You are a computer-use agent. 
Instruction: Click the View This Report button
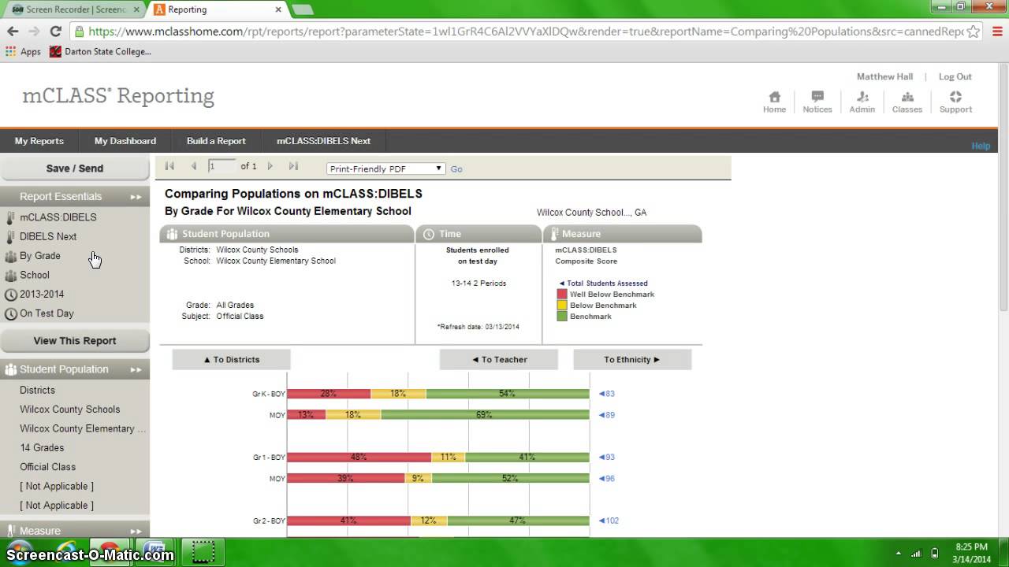pos(75,341)
